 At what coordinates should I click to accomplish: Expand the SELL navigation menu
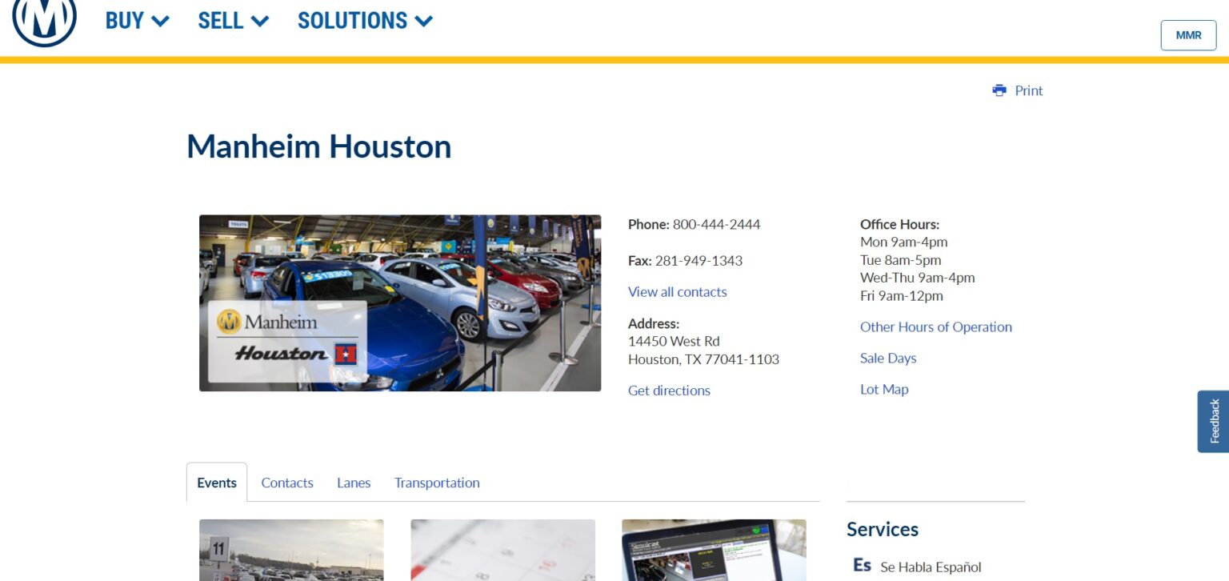click(232, 21)
